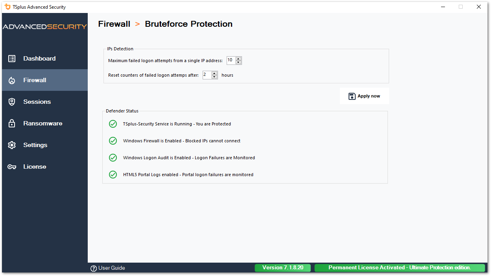The image size is (491, 276).
Task: Minimize the TSplus Advanced Security window
Action: (x=443, y=7)
